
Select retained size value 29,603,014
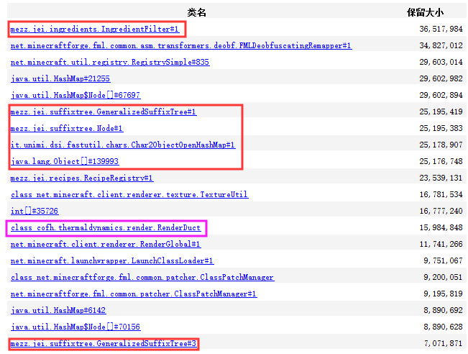tap(441, 62)
